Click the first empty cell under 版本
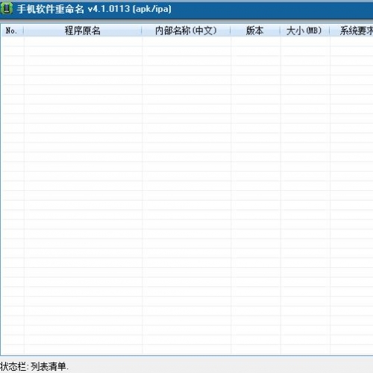The height and width of the screenshot is (373, 373). 256,42
